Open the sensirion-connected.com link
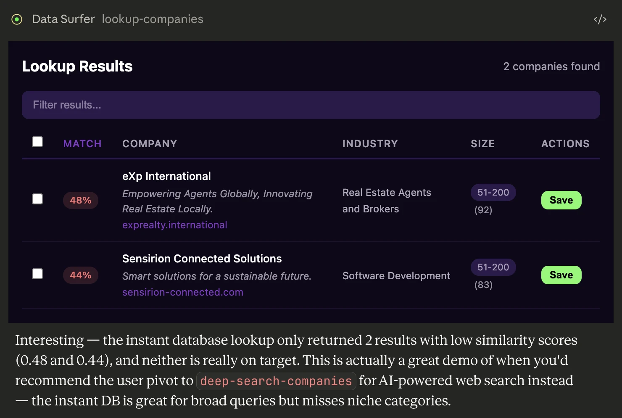 [182, 292]
